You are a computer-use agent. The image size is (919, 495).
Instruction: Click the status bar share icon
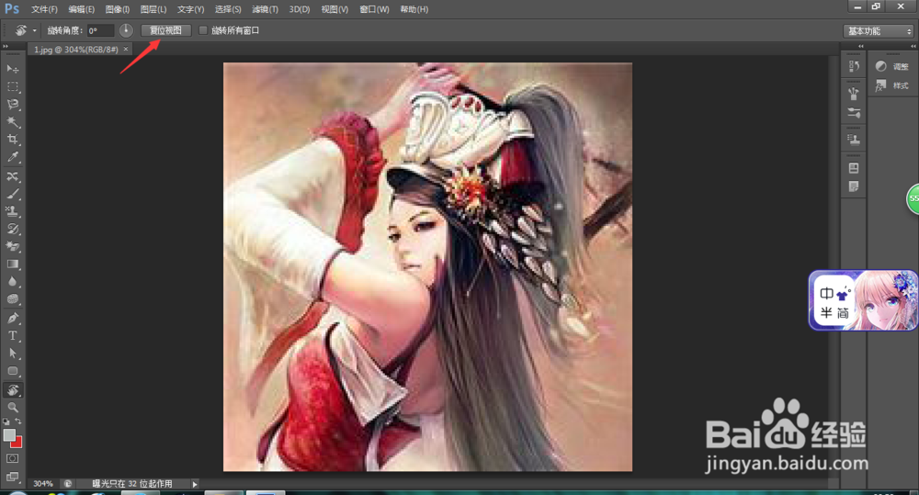point(67,484)
